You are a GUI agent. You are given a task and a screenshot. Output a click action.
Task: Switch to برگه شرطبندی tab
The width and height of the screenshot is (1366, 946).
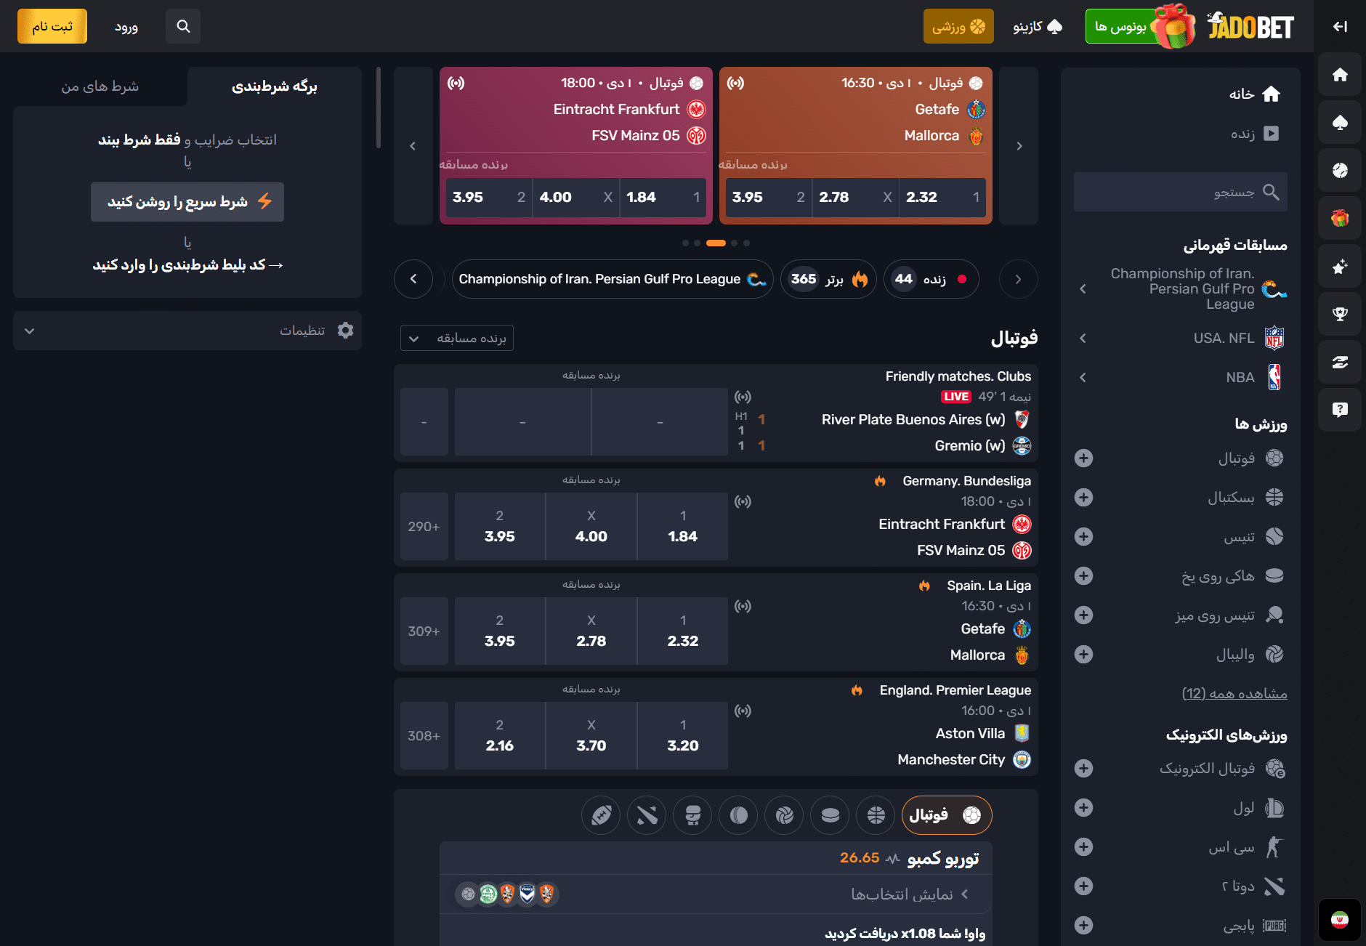tap(275, 86)
